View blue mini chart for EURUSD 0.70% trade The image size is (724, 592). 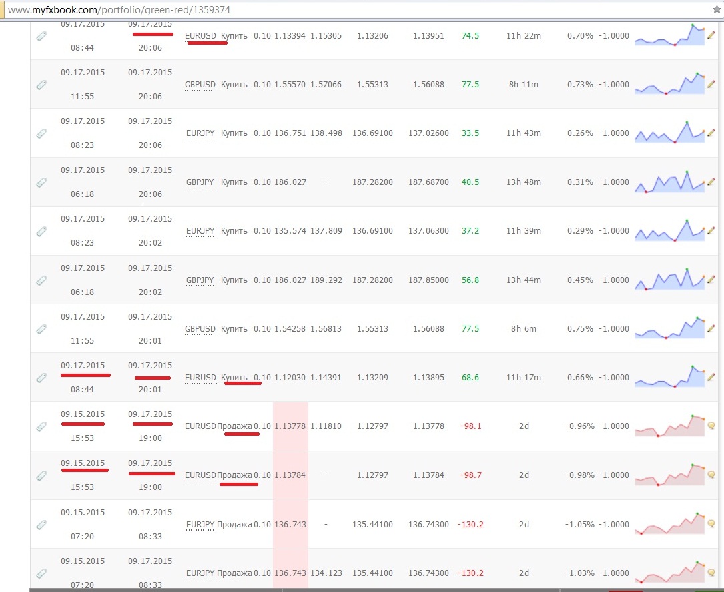[x=669, y=35]
